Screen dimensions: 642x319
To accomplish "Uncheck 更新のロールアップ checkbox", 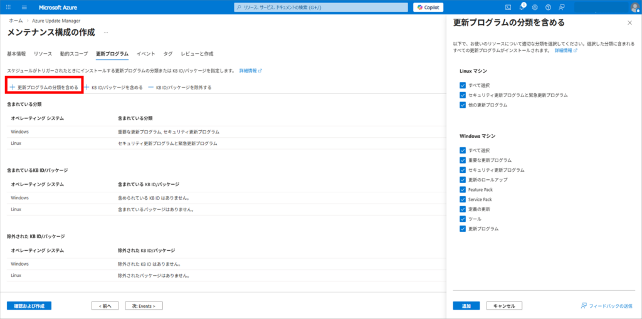I will (x=463, y=180).
